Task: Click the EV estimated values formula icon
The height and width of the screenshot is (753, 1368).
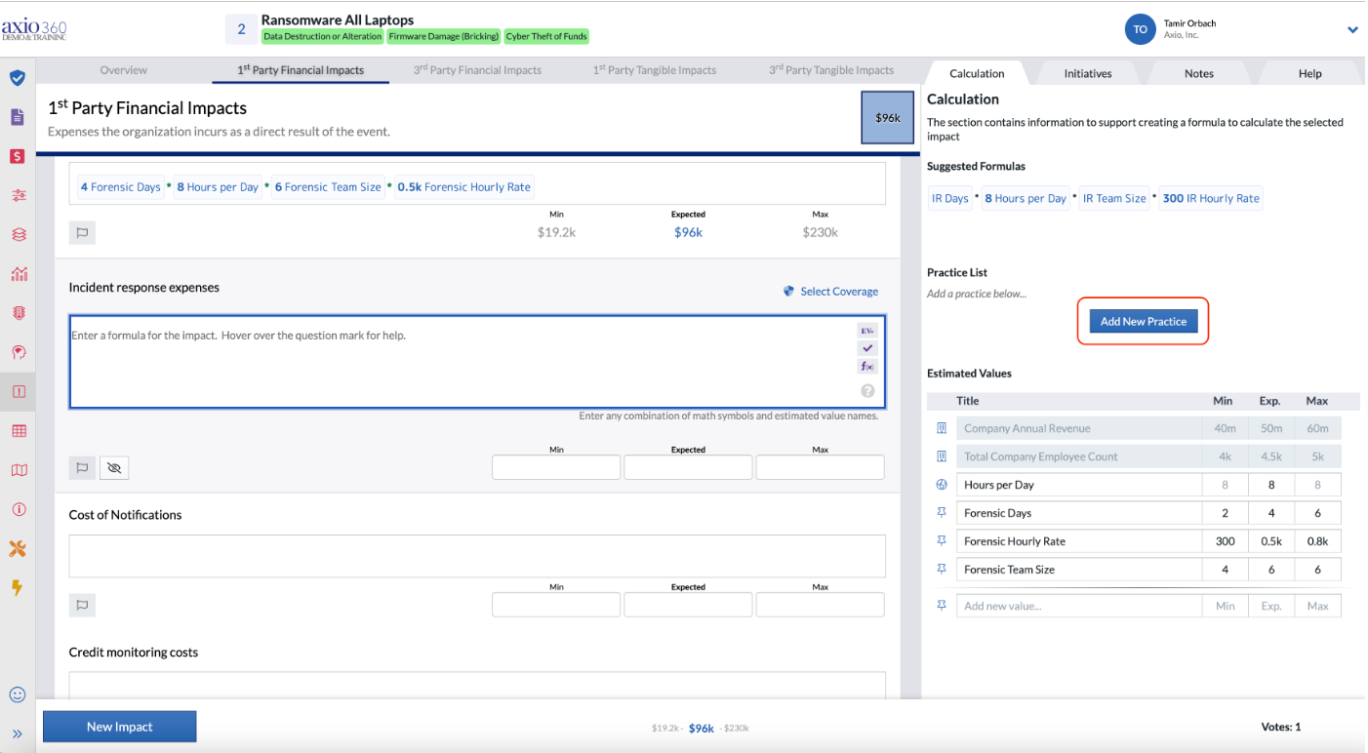Action: coord(867,331)
